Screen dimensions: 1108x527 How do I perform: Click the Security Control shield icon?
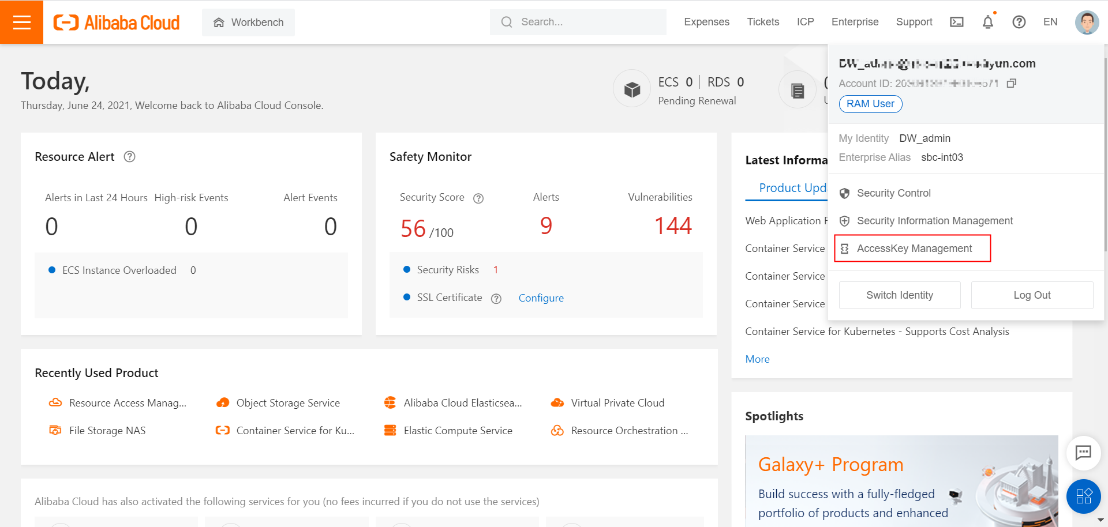point(844,193)
